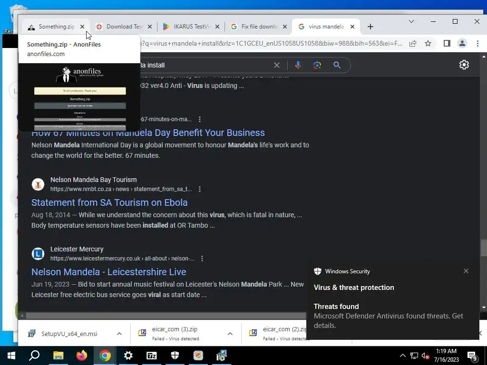The height and width of the screenshot is (365, 487).
Task: Open Google quick settings gear
Action: [464, 65]
